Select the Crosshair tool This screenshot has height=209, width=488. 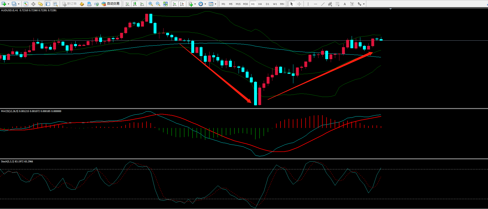[299, 4]
